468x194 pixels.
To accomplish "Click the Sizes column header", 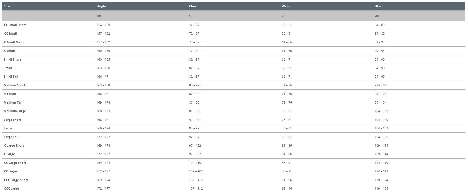I will tap(7, 6).
